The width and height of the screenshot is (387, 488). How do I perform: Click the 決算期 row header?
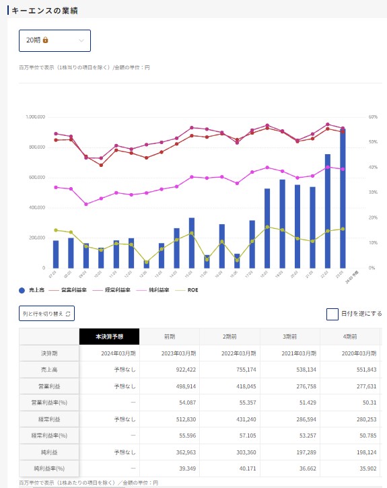(49, 353)
